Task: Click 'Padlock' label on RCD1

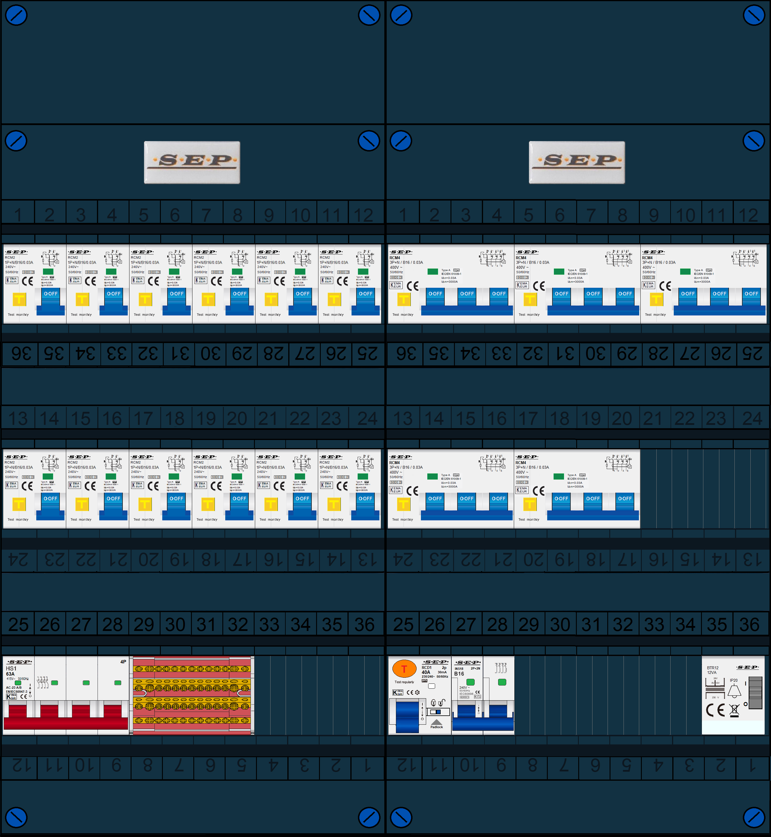Action: 437,727
